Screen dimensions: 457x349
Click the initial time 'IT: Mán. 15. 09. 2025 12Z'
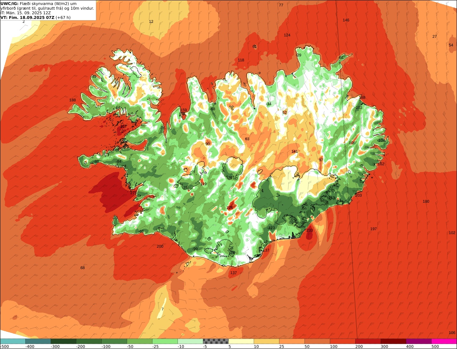[x=25, y=12]
